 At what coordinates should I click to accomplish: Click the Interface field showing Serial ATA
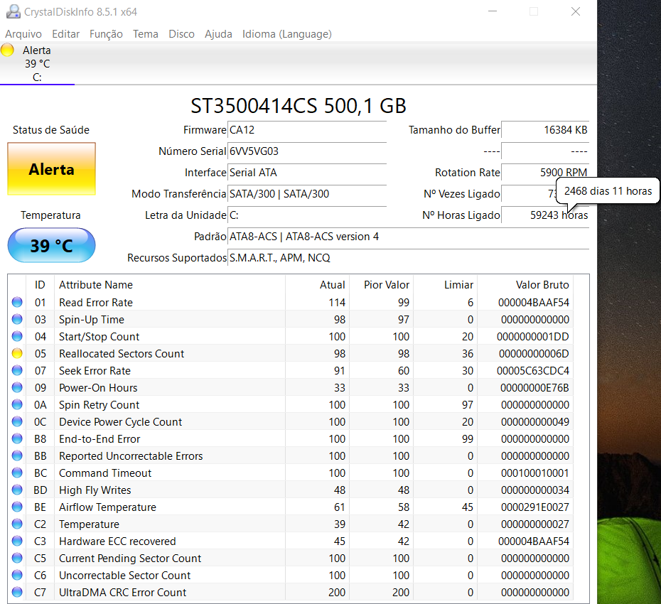point(307,173)
